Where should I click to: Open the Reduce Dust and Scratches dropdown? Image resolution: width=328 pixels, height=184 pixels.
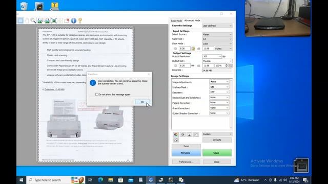pyautogui.click(x=219, y=98)
